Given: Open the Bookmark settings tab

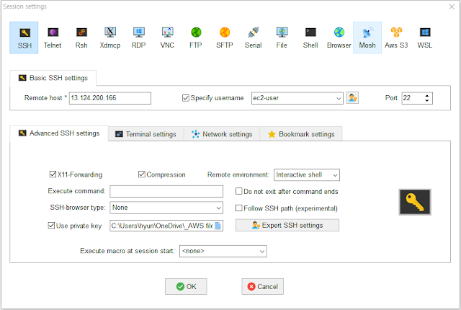Looking at the screenshot, I should point(301,134).
